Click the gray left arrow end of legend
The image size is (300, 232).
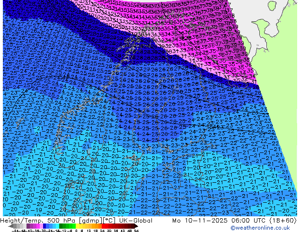(11, 226)
